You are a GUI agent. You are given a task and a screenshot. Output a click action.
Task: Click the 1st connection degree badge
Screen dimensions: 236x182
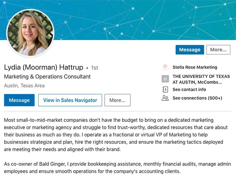94,68
